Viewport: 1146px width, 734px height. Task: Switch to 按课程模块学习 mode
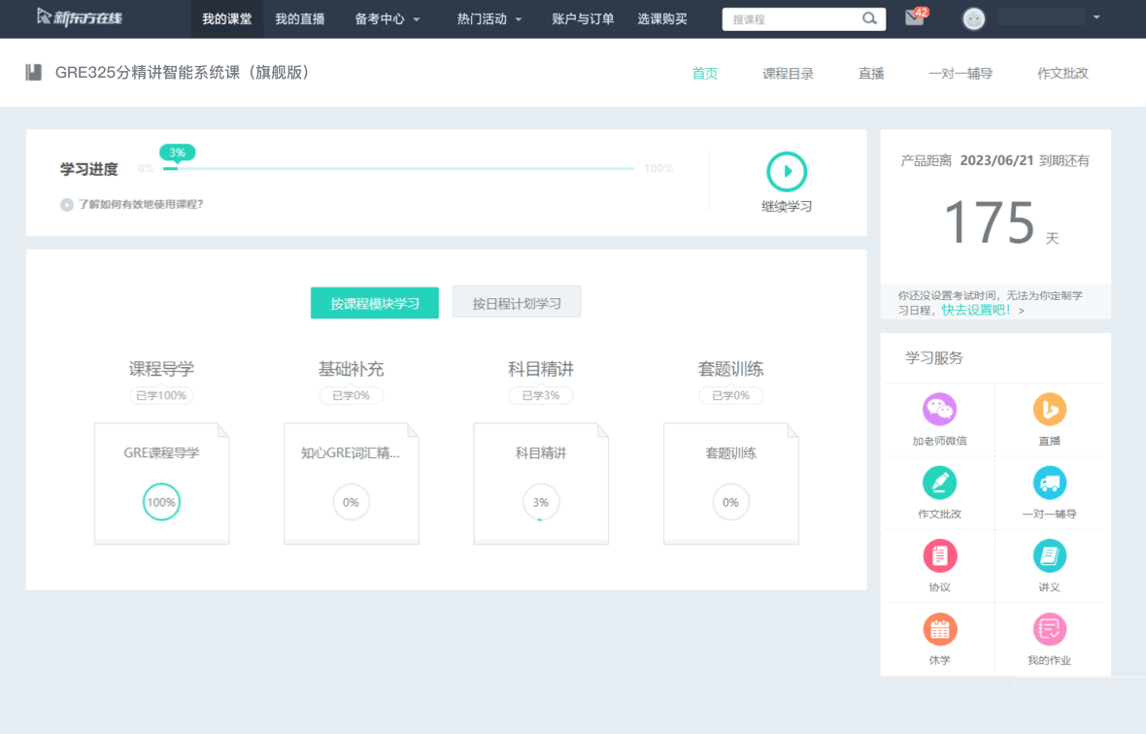[x=375, y=303]
